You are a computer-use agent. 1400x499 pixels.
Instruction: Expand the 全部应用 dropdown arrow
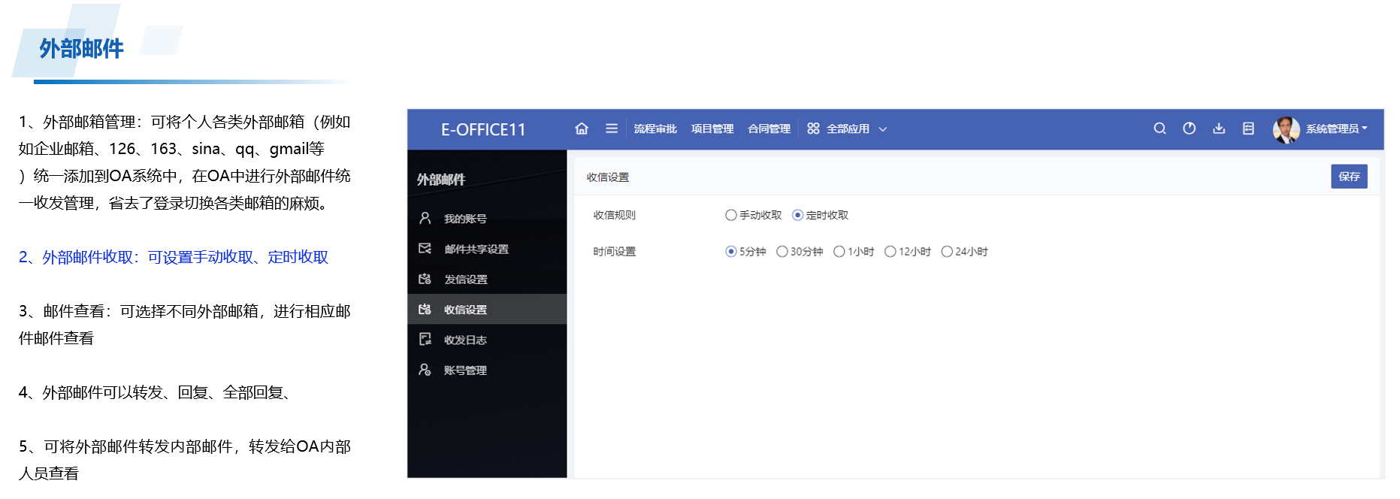click(x=883, y=129)
